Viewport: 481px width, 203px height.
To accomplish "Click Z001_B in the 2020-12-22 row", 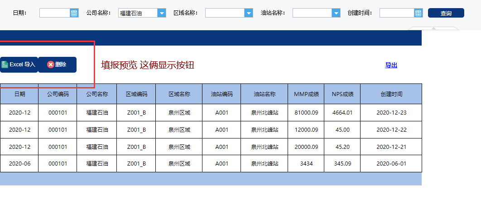I will (136, 129).
